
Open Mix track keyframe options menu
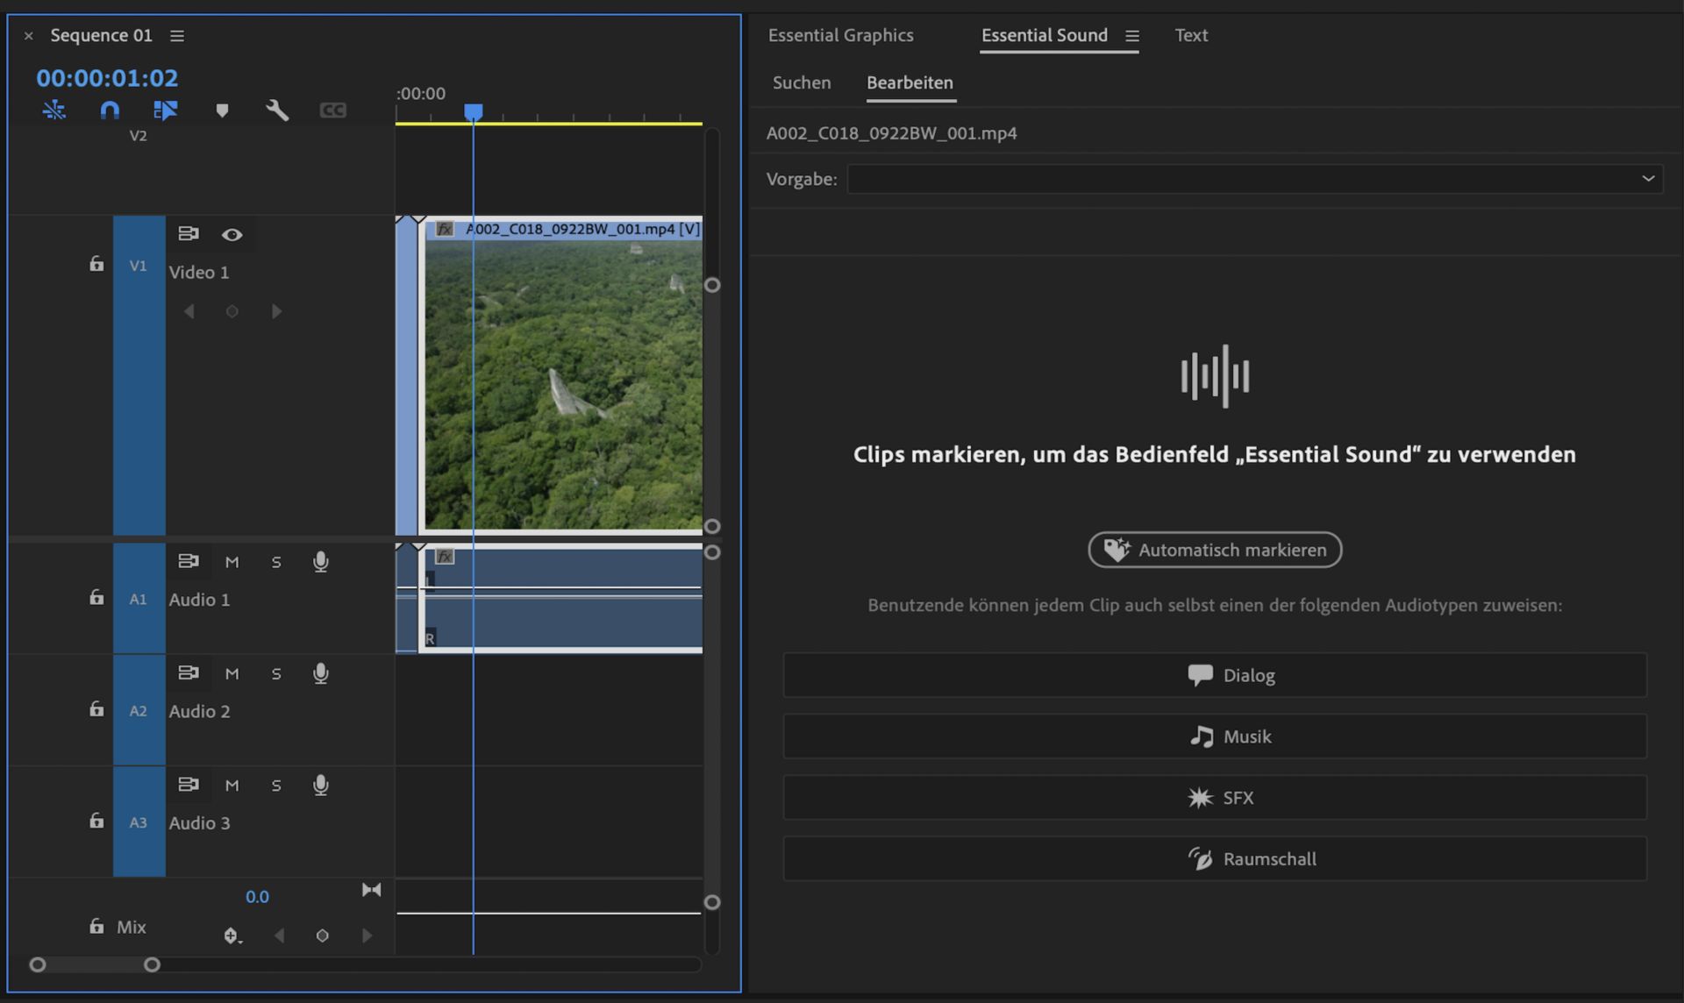click(232, 936)
